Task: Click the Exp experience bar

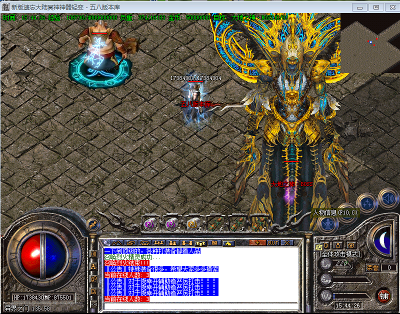Action: pyautogui.click(x=351, y=280)
